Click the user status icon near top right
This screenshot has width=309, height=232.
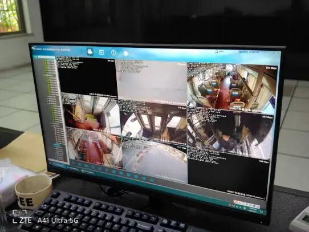click(217, 52)
